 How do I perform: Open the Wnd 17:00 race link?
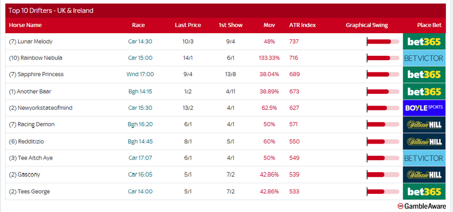click(140, 74)
